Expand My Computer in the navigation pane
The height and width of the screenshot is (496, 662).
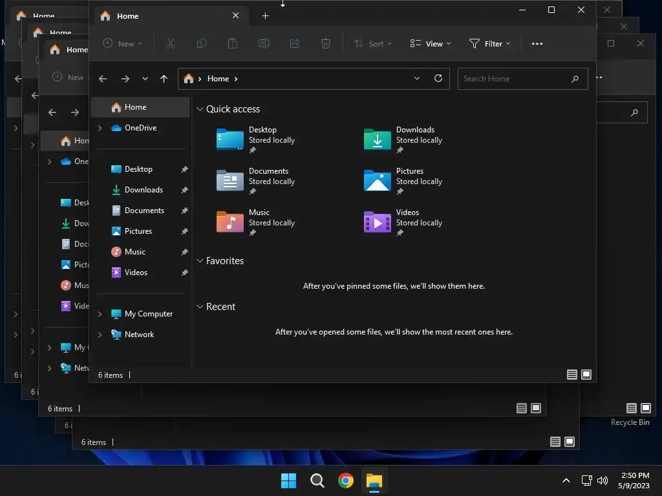tap(100, 314)
